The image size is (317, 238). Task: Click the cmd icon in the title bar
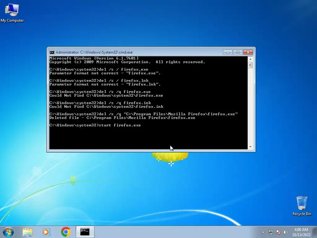coord(52,52)
